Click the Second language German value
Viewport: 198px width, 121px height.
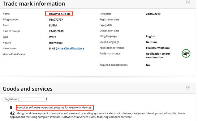point(151,42)
